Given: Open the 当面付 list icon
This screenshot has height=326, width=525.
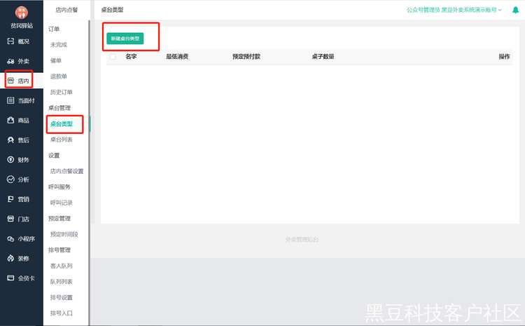Looking at the screenshot, I should [x=10, y=100].
